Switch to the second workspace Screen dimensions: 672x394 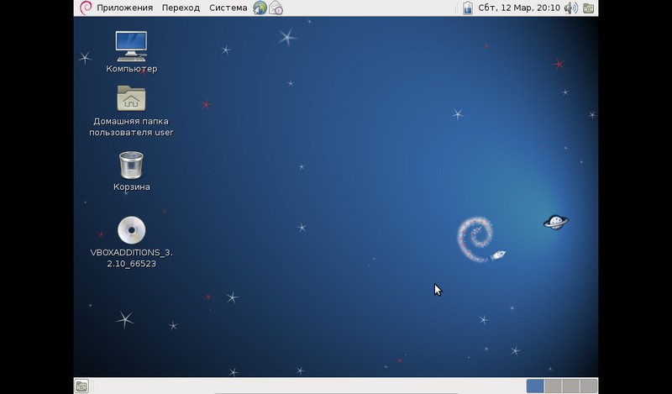point(554,386)
